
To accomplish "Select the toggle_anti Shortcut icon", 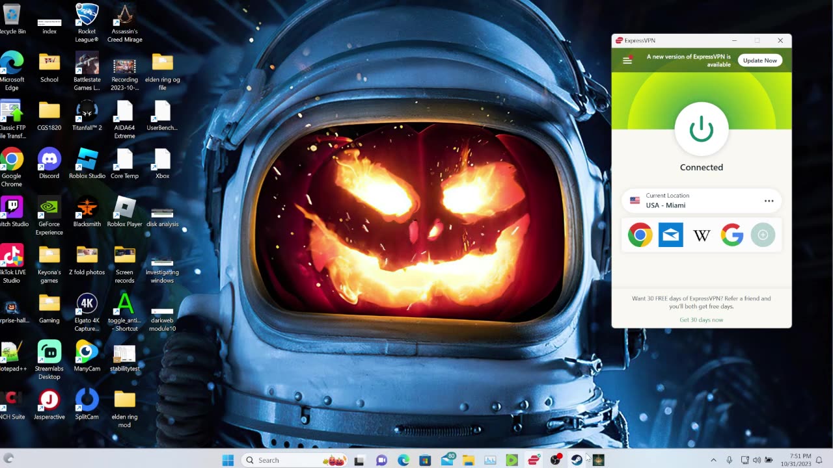I will click(x=124, y=312).
